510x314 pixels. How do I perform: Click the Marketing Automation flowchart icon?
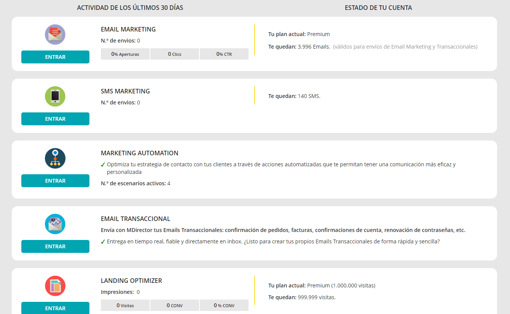tap(55, 158)
